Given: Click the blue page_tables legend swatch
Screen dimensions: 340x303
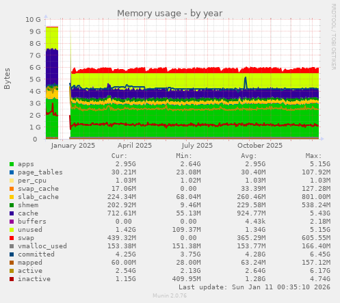Looking at the screenshot, I should (x=12, y=172).
